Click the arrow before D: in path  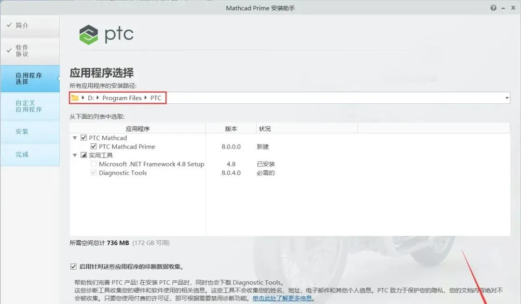(x=83, y=97)
